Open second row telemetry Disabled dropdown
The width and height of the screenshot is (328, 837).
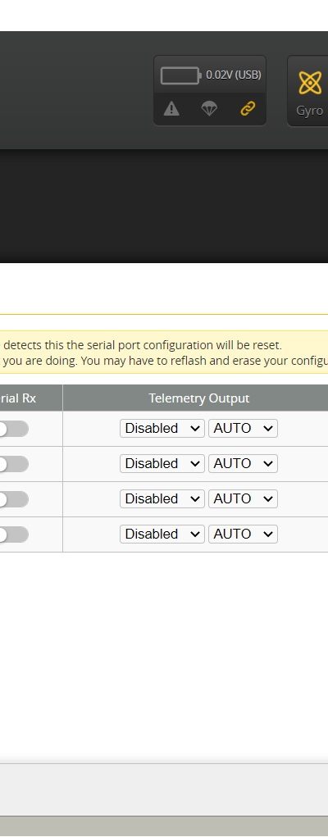[x=162, y=463]
